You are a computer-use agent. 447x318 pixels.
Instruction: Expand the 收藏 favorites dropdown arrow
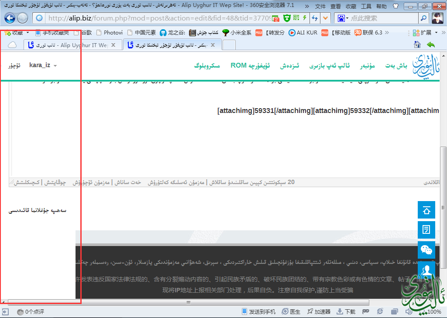(x=28, y=33)
